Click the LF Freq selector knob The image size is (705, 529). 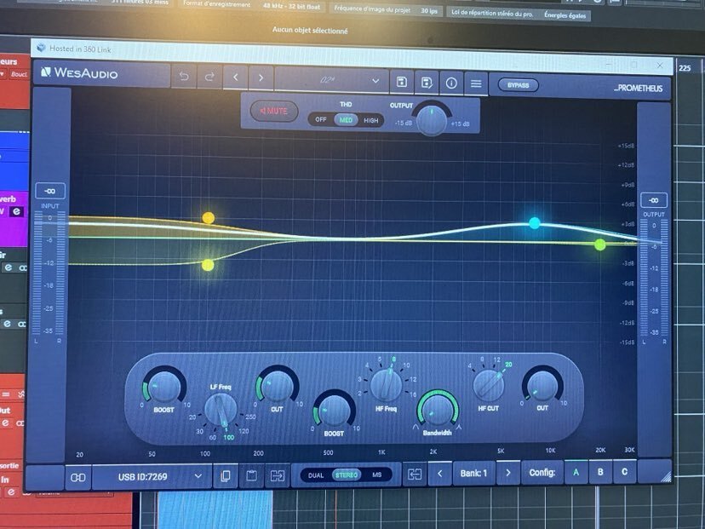[221, 409]
